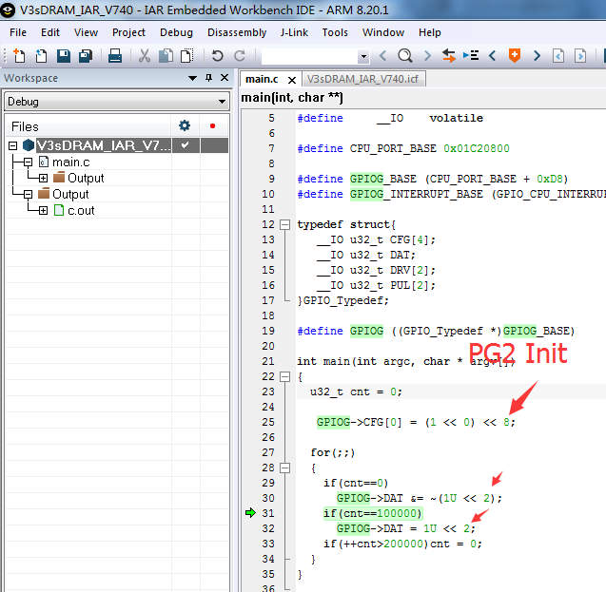Open the Disassembly menu

pyautogui.click(x=237, y=32)
